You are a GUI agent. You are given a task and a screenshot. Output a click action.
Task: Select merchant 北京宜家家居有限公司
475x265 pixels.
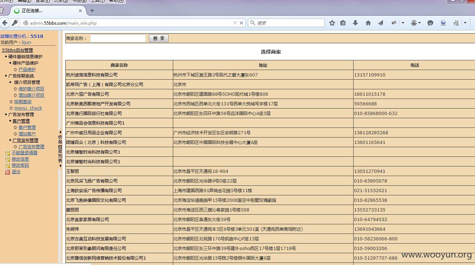point(87,220)
